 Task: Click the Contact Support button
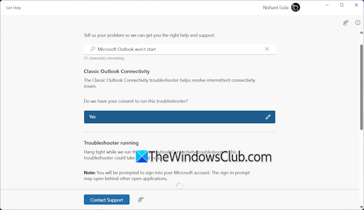pos(107,200)
